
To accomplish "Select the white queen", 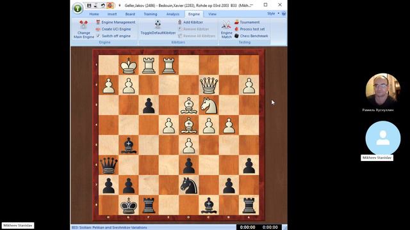I will [x=209, y=85].
